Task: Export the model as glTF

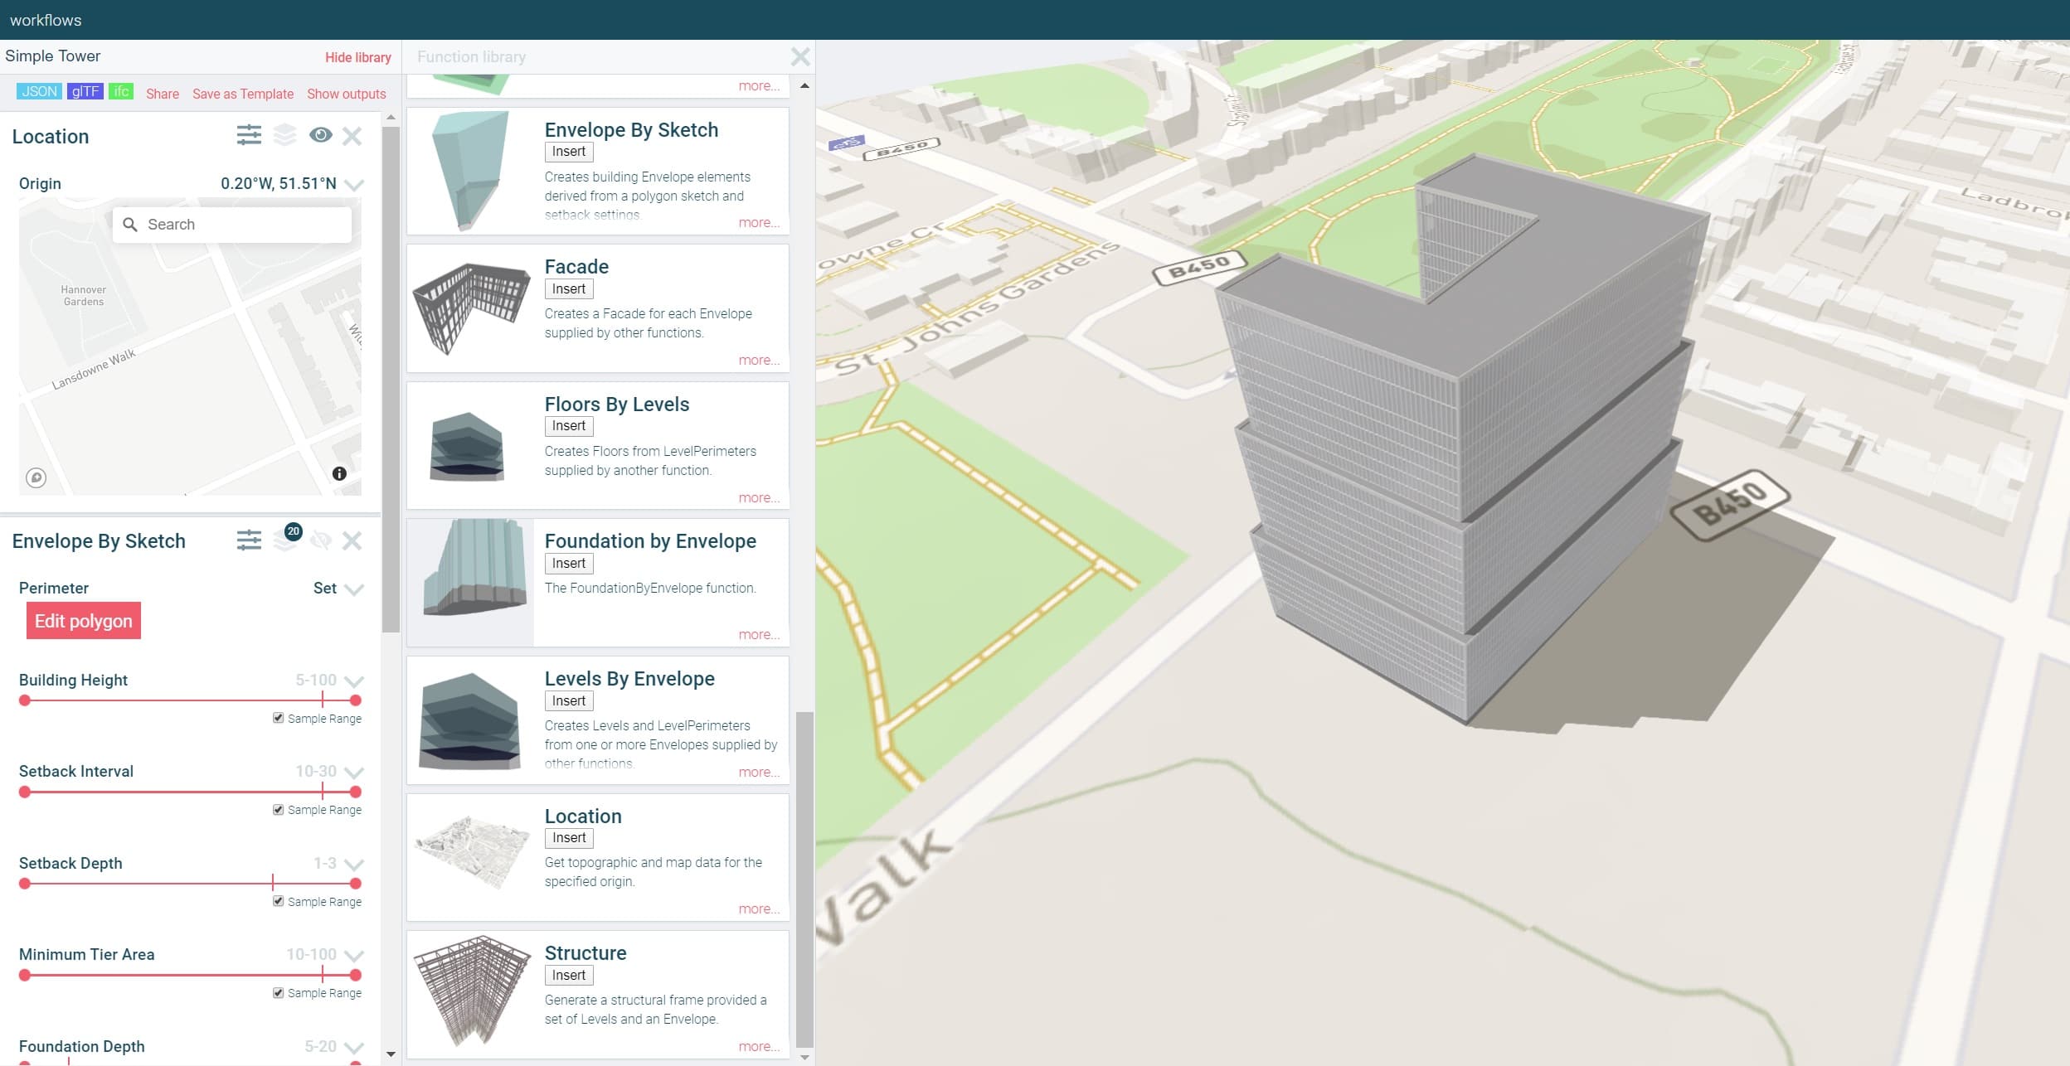Action: click(85, 91)
